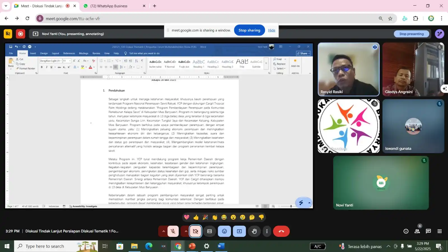
Task: Click the present screen share button
Action: [239, 231]
